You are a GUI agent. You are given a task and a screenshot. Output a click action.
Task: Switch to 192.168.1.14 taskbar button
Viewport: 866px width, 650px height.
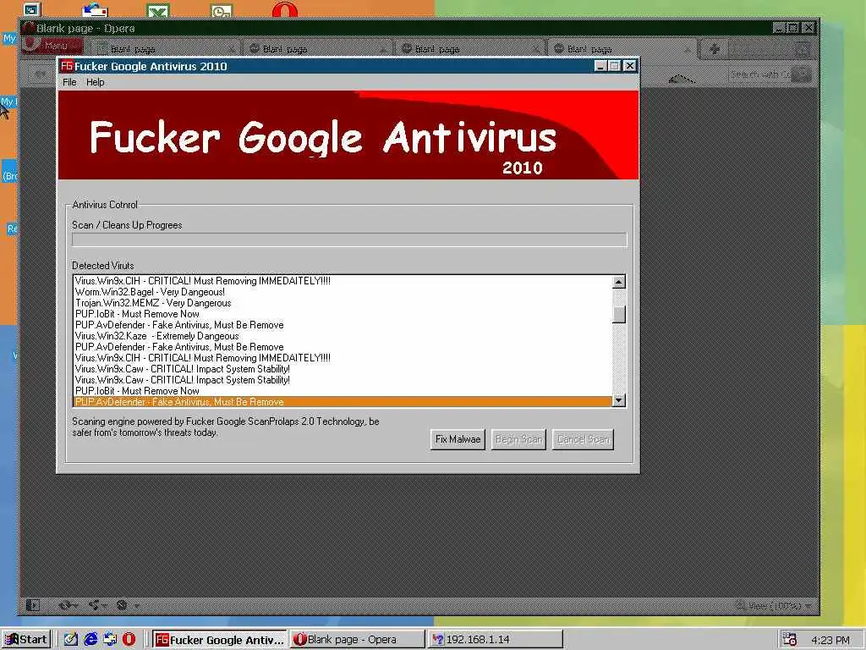click(496, 640)
